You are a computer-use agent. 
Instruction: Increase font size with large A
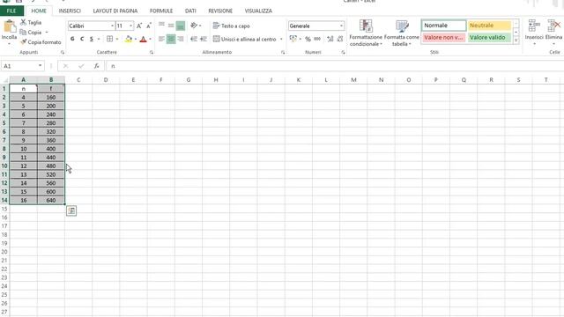coord(139,26)
